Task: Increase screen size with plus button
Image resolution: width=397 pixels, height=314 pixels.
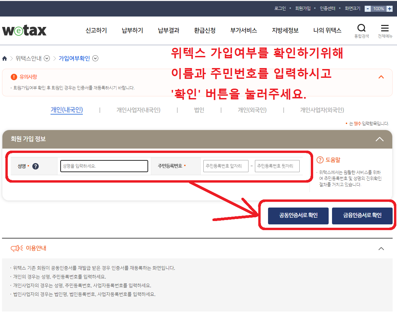Action: [x=389, y=9]
